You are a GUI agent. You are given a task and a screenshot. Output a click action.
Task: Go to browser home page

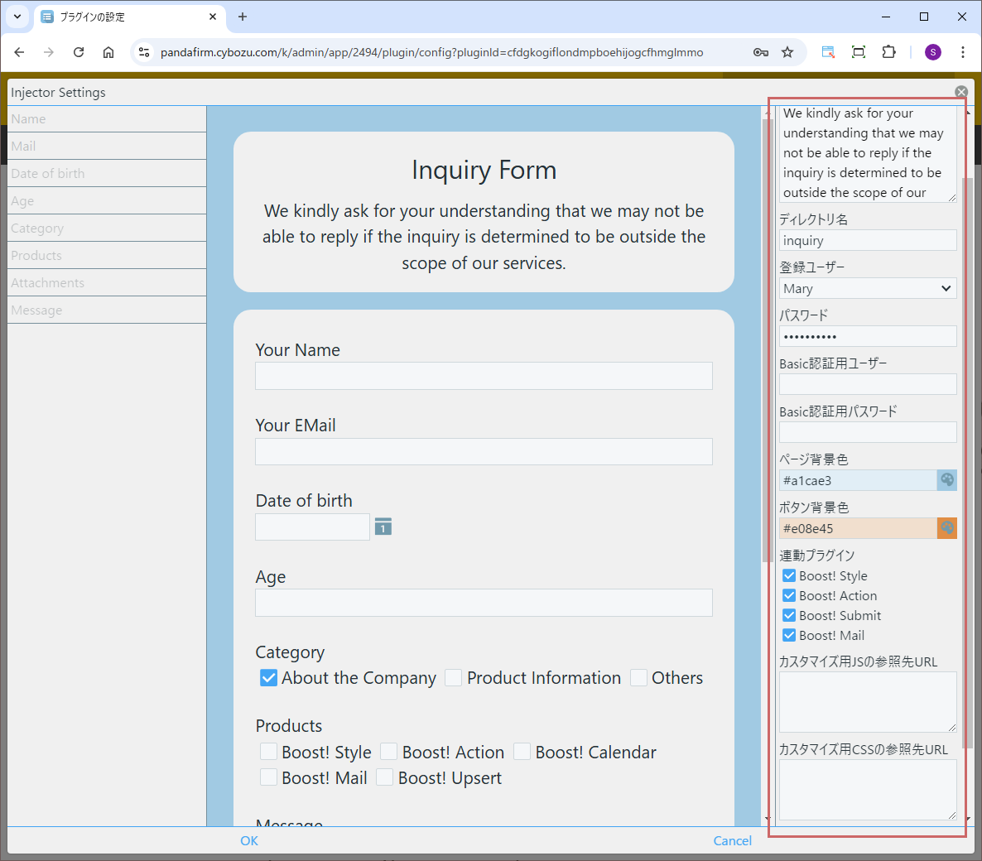pos(108,52)
